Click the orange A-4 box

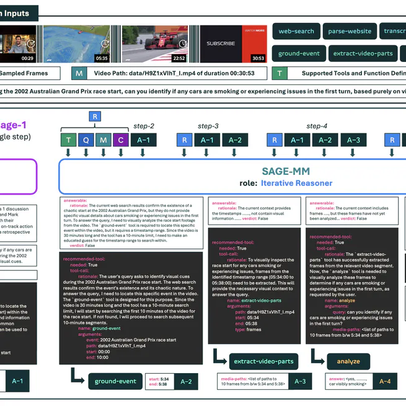[x=385, y=381]
